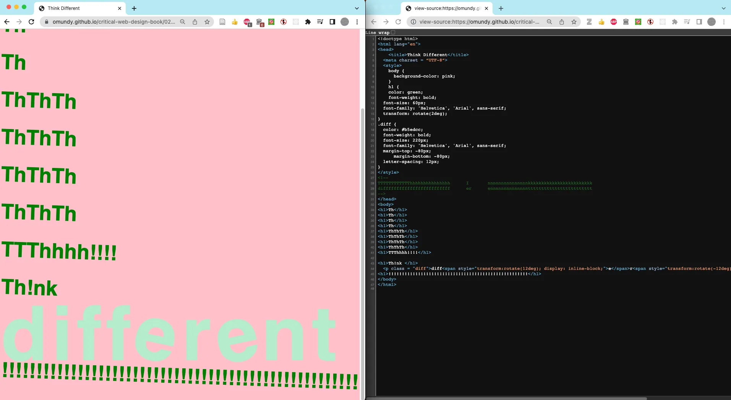Toggle side panel in left window
This screenshot has height=400, width=731.
click(x=332, y=22)
